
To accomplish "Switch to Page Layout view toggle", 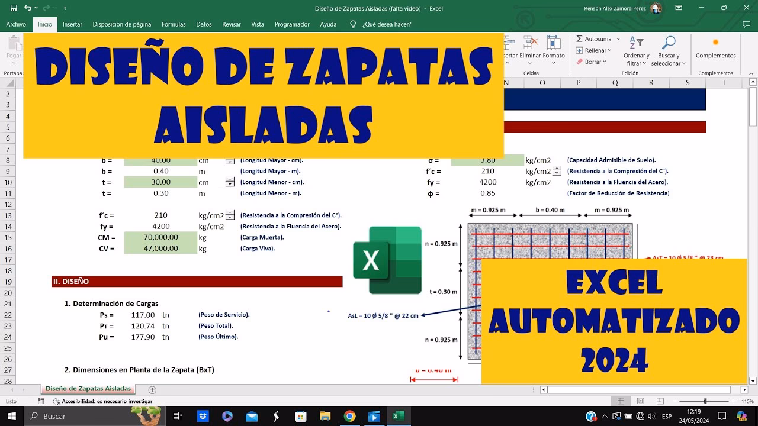I will 641,401.
